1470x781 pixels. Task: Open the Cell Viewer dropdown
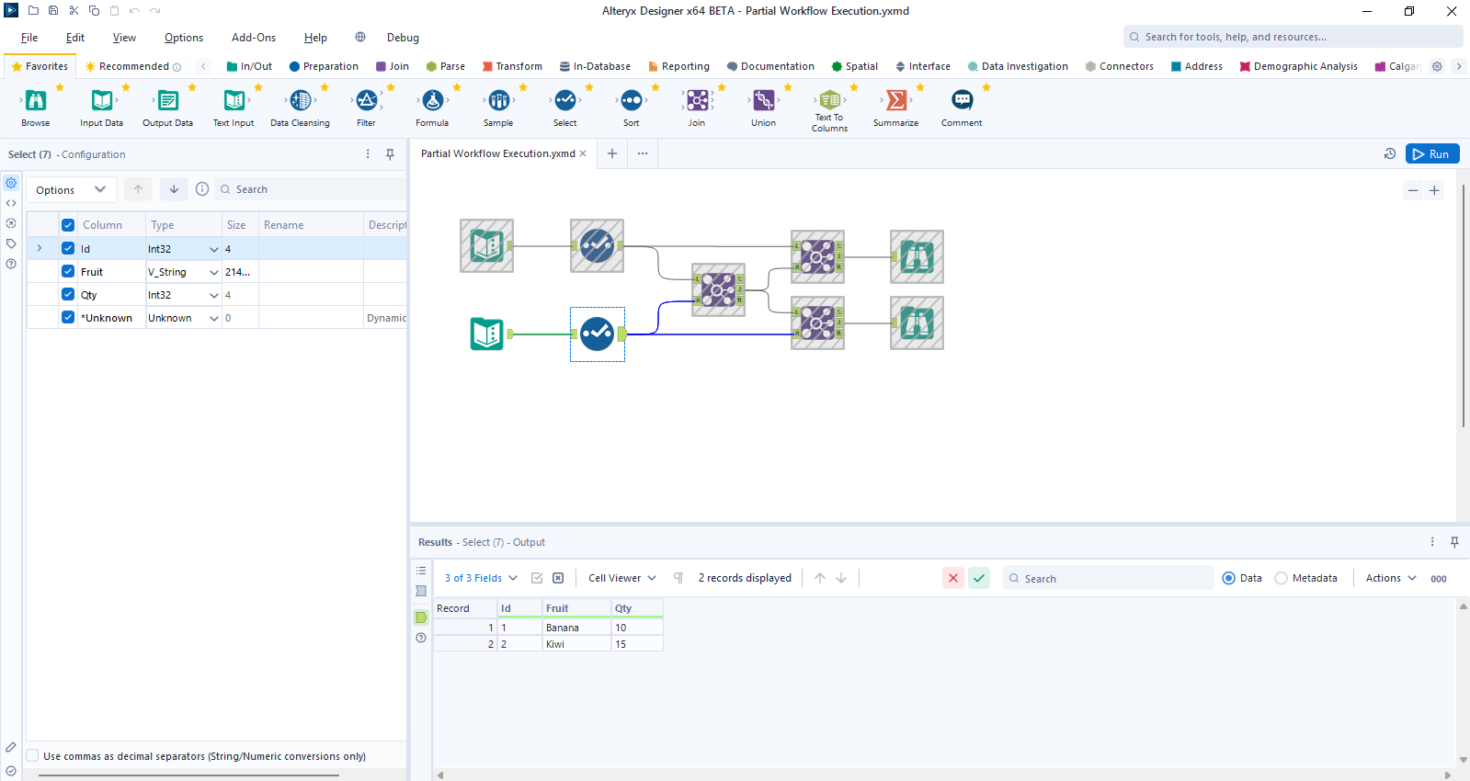[622, 578]
